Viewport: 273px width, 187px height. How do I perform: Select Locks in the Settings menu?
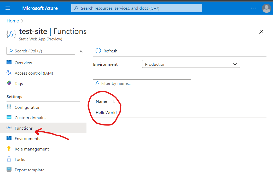(20, 159)
